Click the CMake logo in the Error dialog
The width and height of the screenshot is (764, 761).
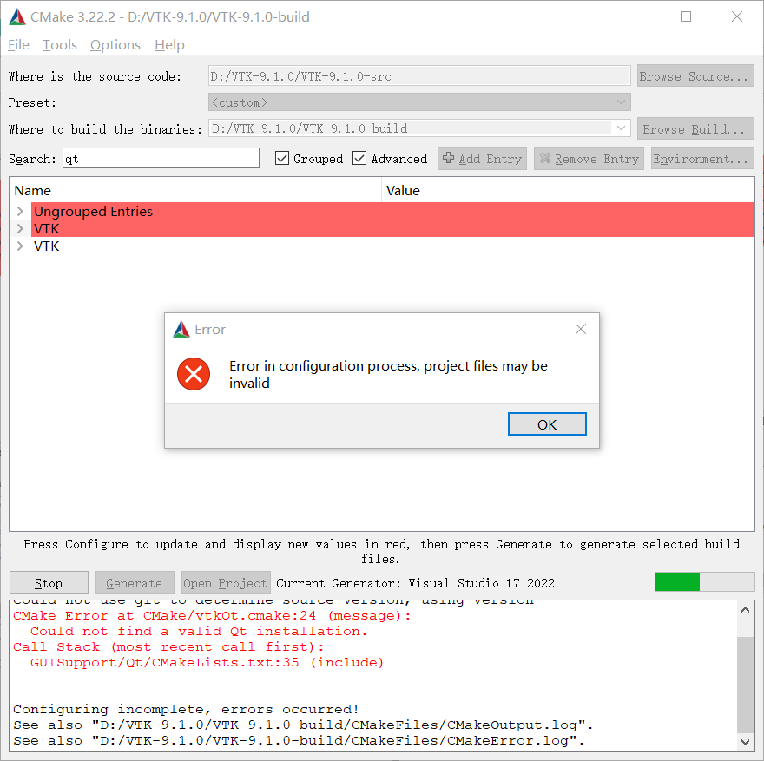[x=181, y=329]
